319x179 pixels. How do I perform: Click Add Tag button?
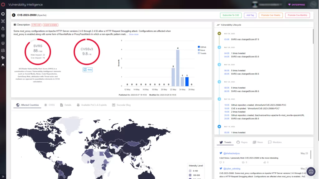click(250, 15)
